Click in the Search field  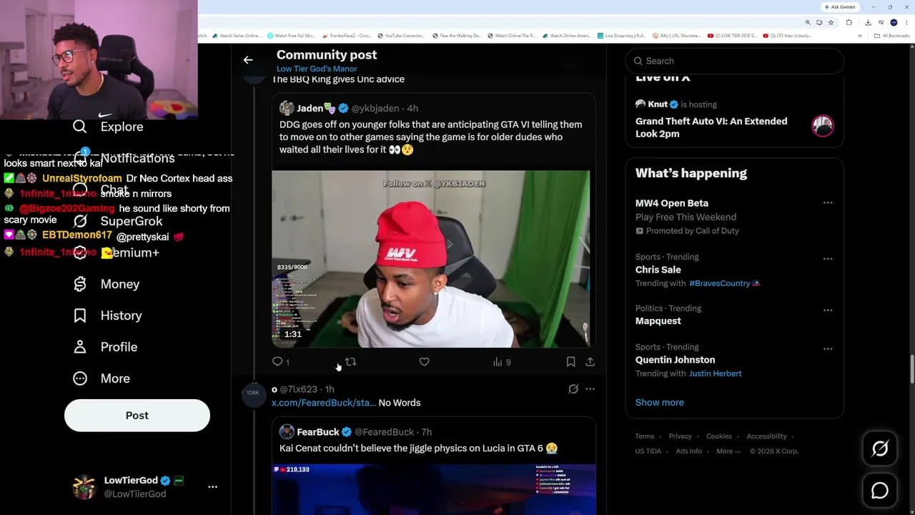coord(734,61)
